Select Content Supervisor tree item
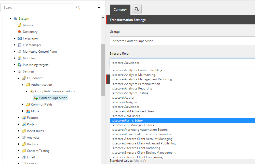This screenshot has width=255, height=164. click(50, 98)
